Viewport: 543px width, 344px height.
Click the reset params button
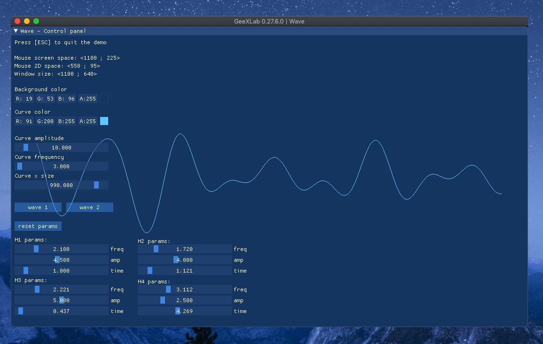(38, 226)
